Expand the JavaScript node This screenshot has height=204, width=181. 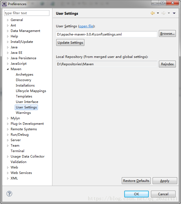[x=8, y=64]
